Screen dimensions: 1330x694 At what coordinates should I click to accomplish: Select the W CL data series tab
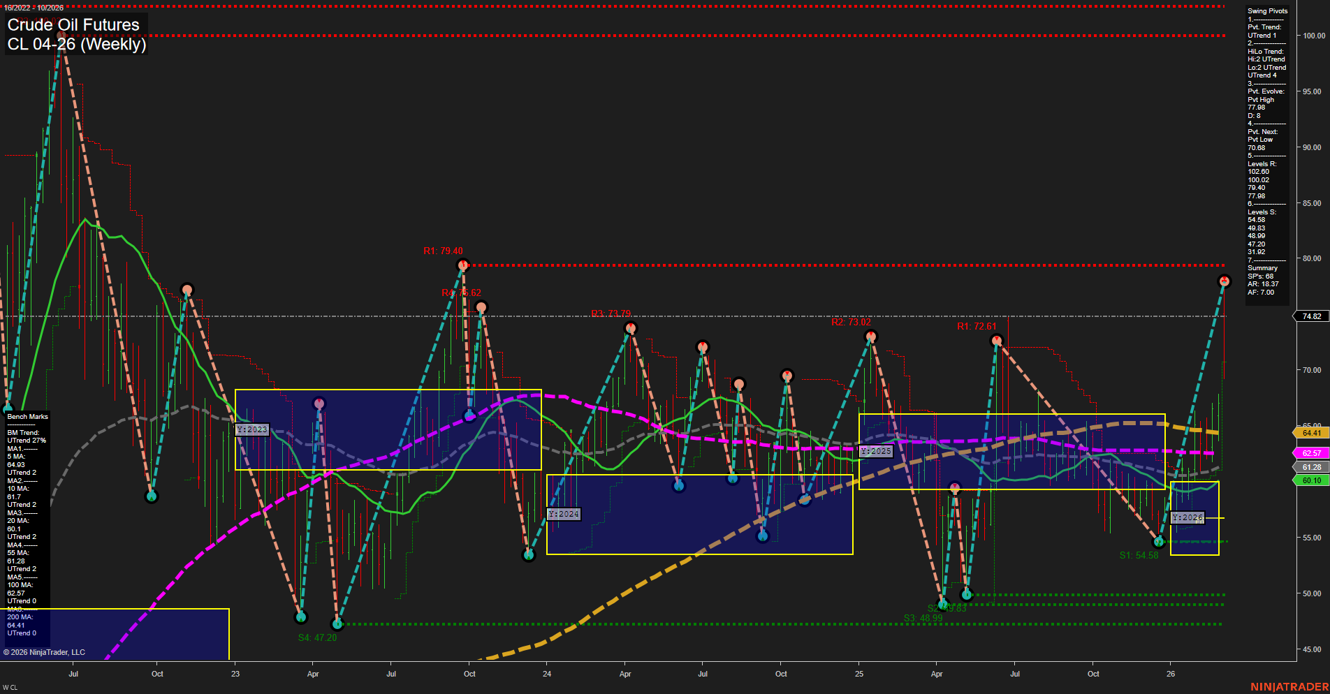coord(10,688)
